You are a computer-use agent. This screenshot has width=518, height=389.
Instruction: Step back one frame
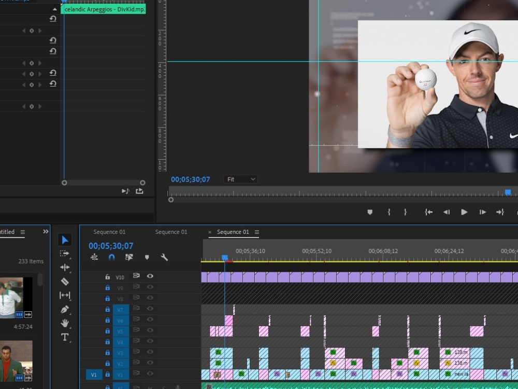[447, 212]
